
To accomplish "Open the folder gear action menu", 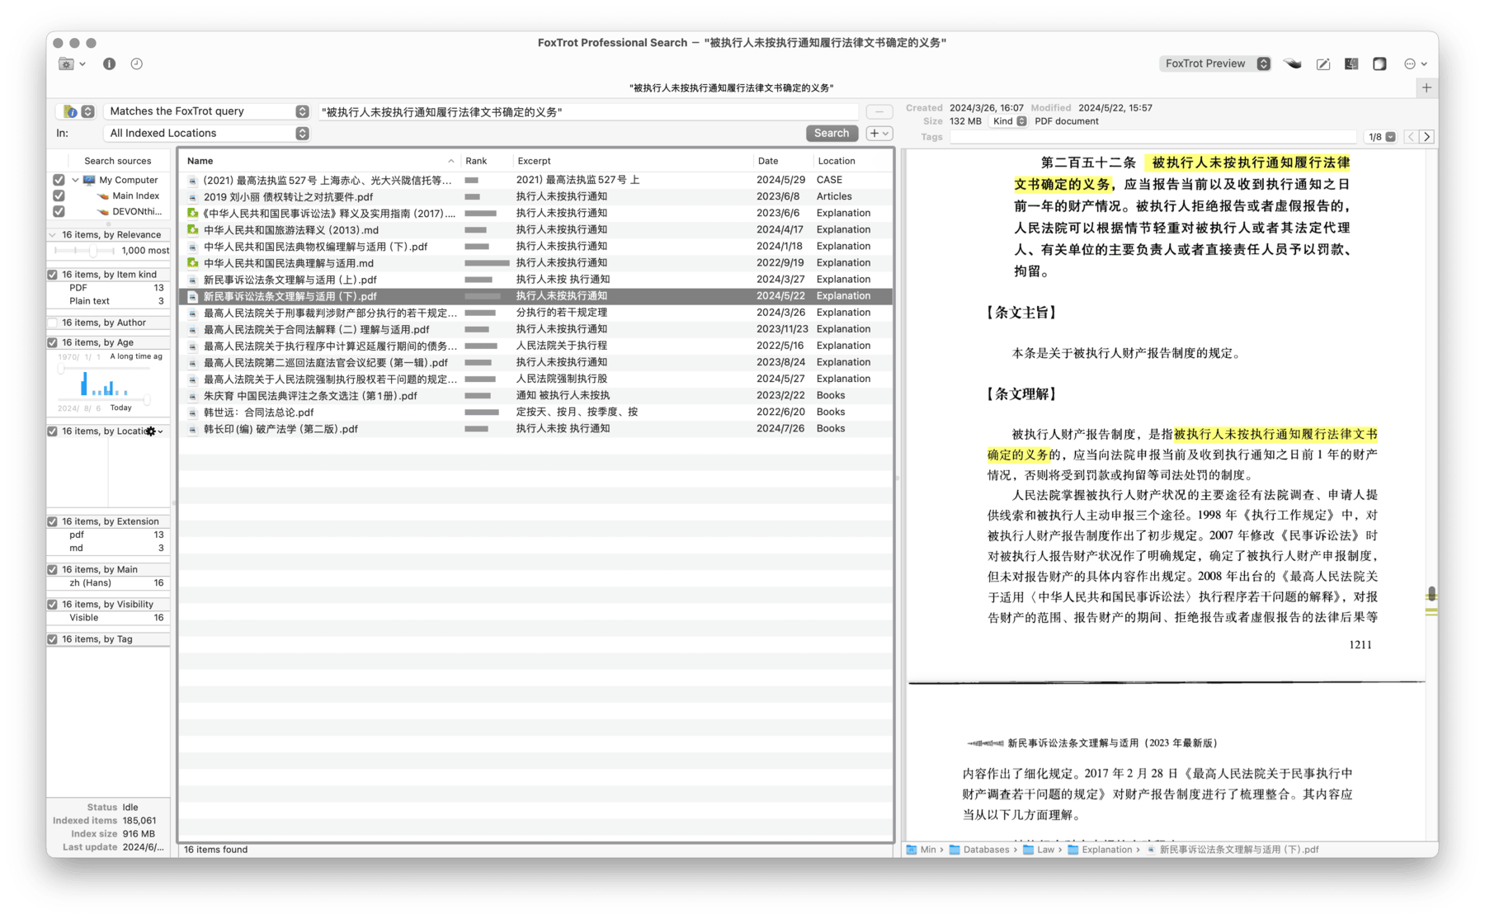I will tap(72, 64).
